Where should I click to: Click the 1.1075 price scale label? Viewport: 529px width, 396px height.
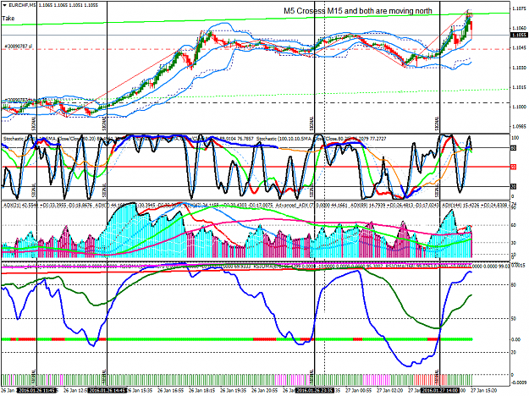pyautogui.click(x=519, y=8)
